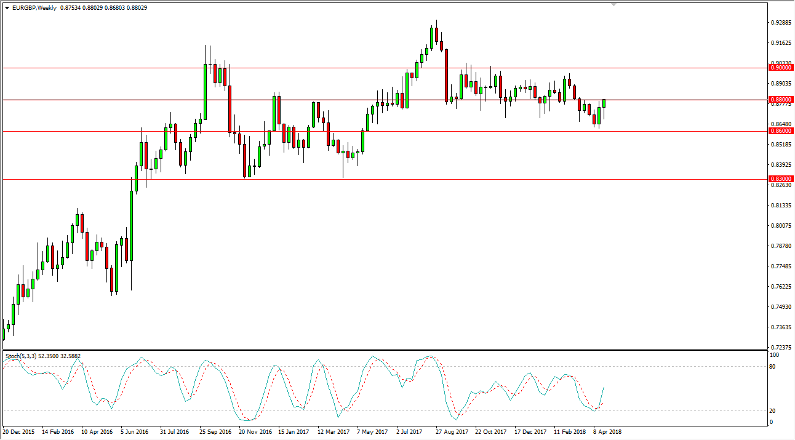Click the gray chart shift marker triangle
Image resolution: width=795 pixels, height=440 pixels.
[613, 4]
